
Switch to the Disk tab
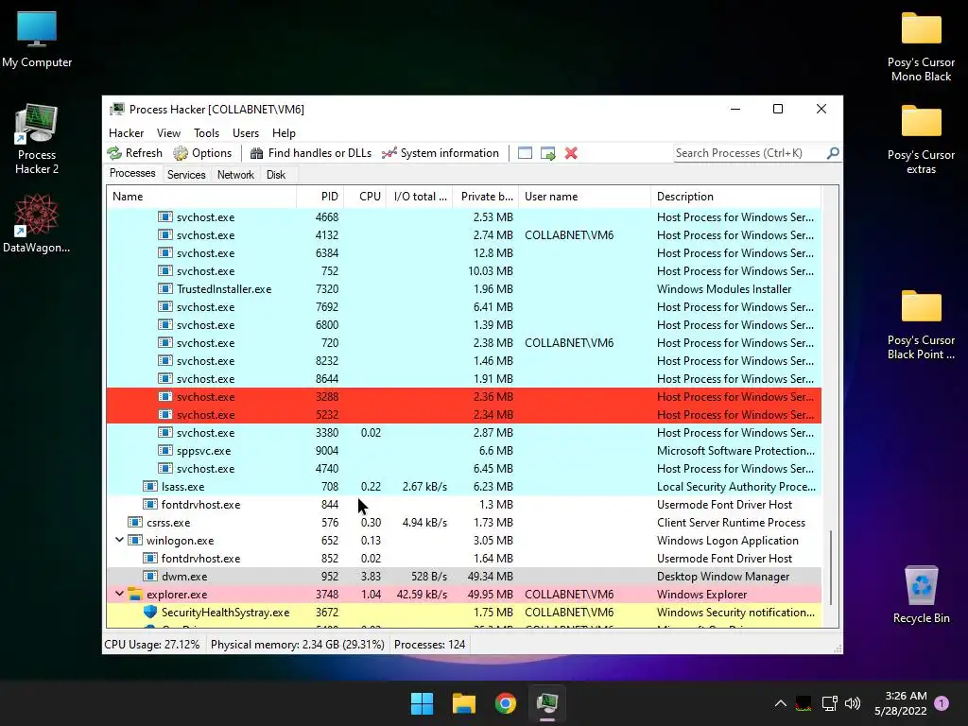coord(276,175)
